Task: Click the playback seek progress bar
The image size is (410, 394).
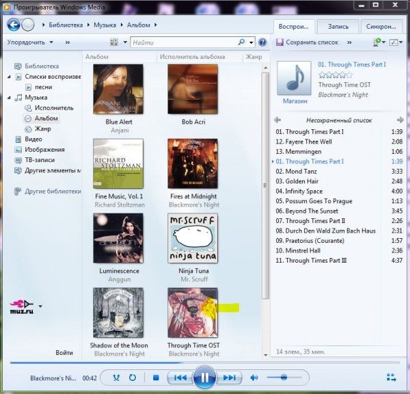Action: (x=205, y=363)
